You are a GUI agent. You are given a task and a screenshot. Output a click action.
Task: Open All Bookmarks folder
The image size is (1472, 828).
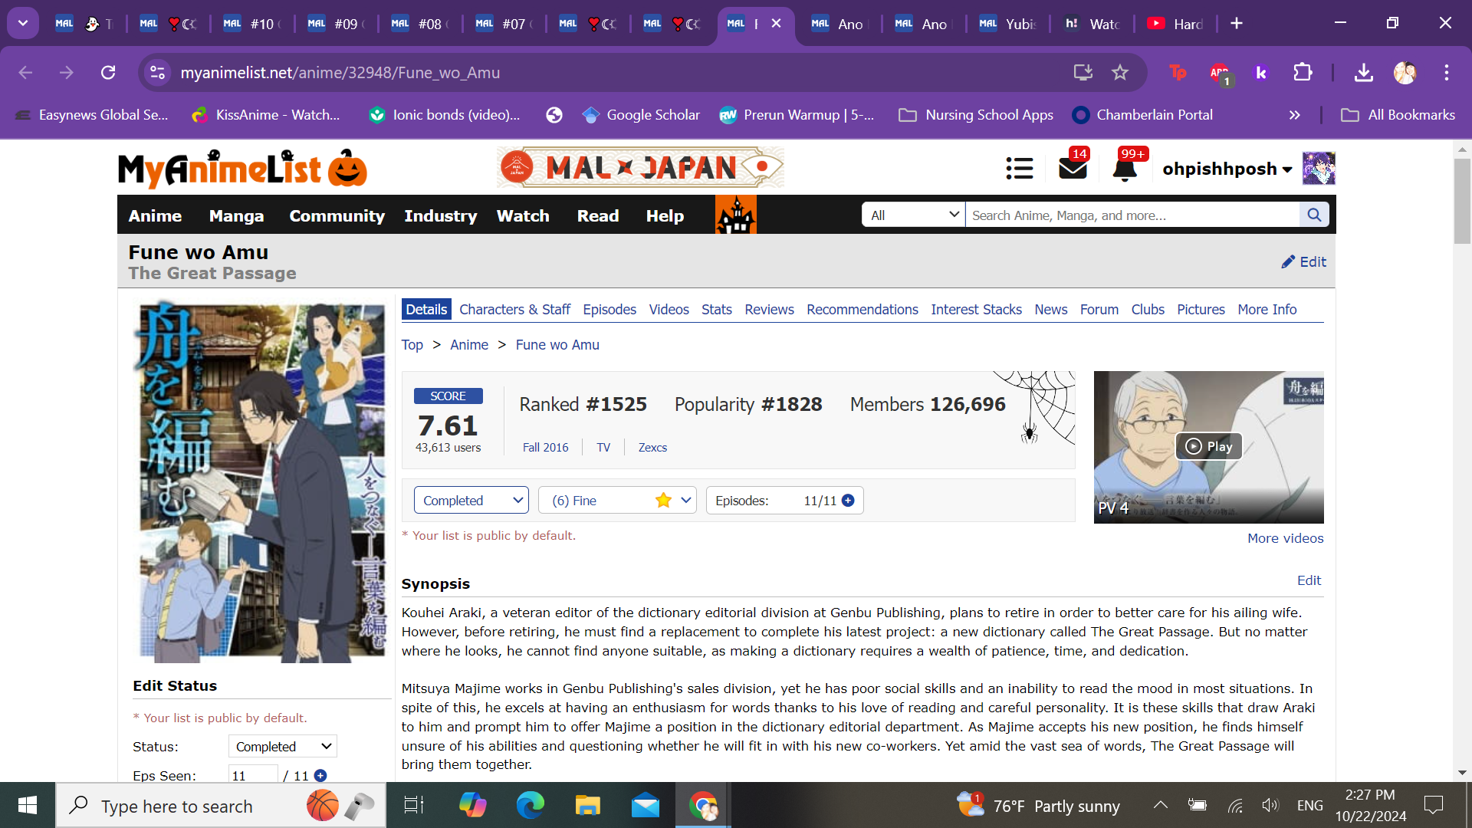[1398, 115]
